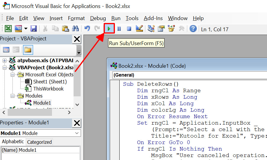Click View Code button in Project pane
This screenshot has height=160, width=267.
click(x=6, y=50)
